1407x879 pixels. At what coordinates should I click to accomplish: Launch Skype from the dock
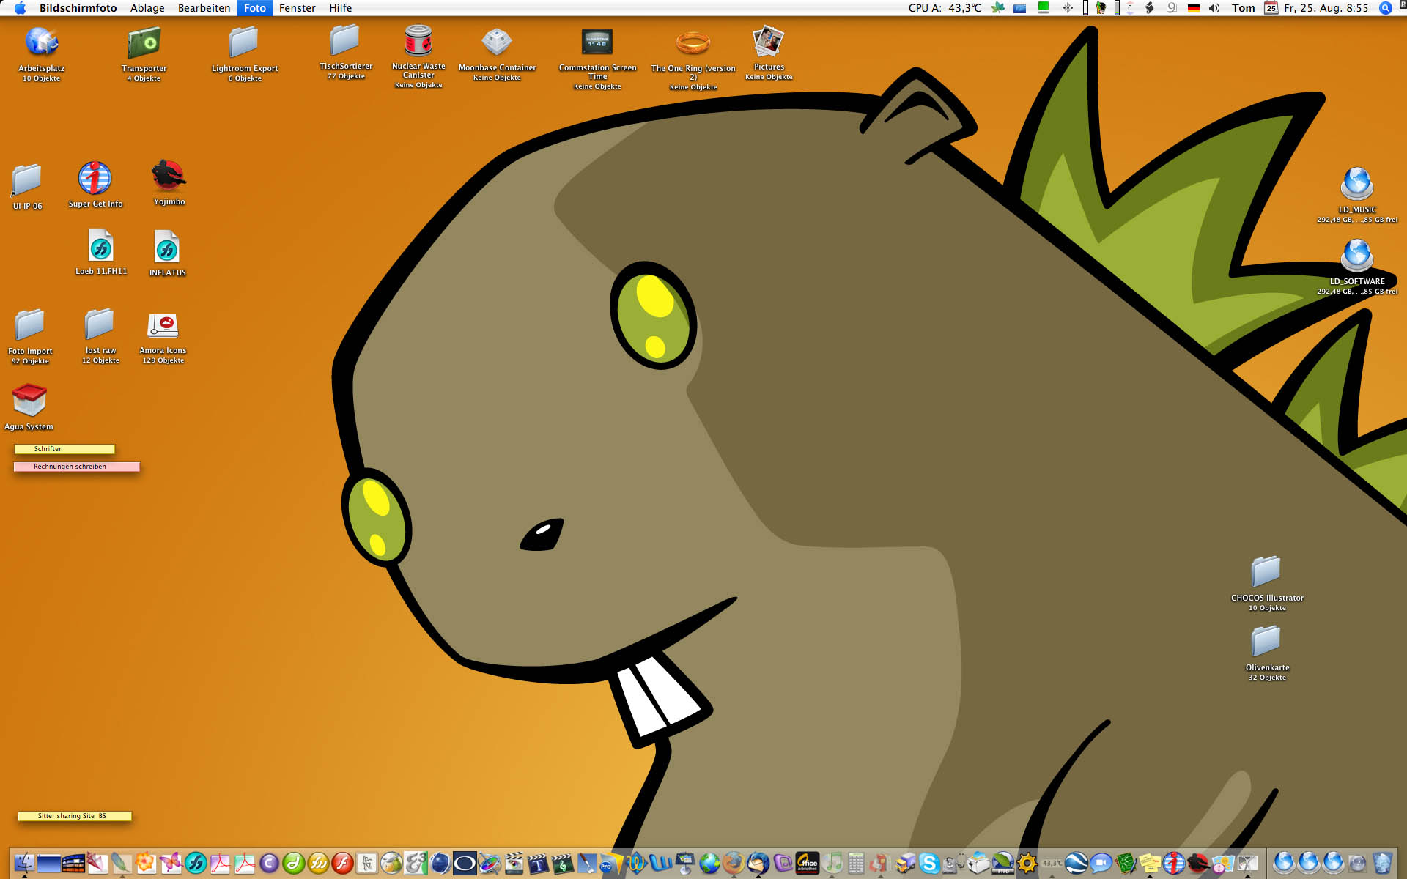click(929, 863)
